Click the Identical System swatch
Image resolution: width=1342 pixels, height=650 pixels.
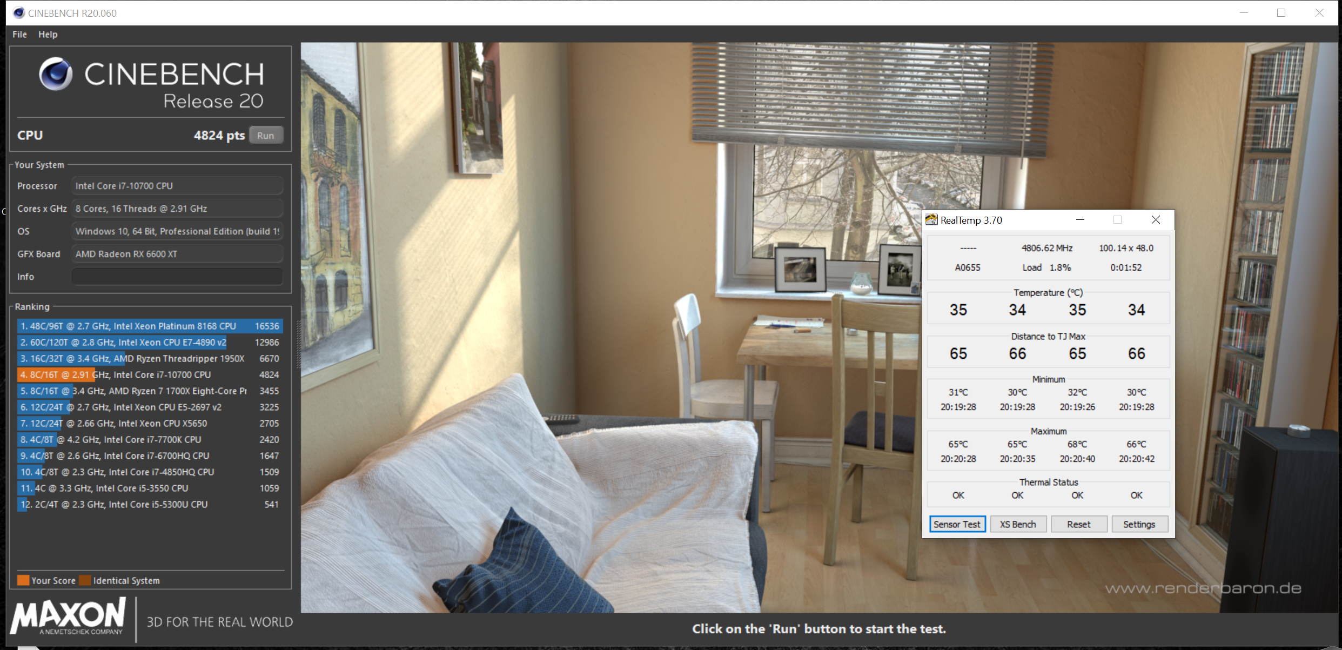coord(85,580)
